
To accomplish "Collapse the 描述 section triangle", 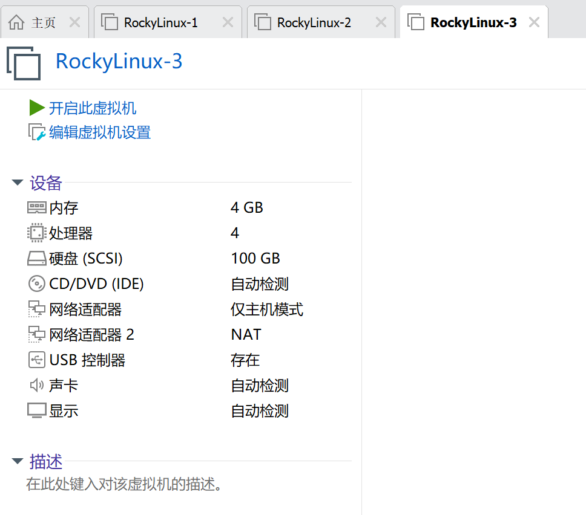I will (17, 461).
